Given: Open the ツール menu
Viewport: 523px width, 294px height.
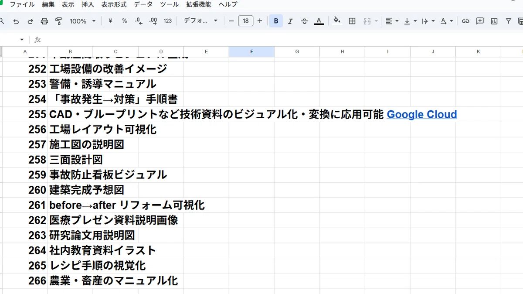Looking at the screenshot, I should (169, 4).
